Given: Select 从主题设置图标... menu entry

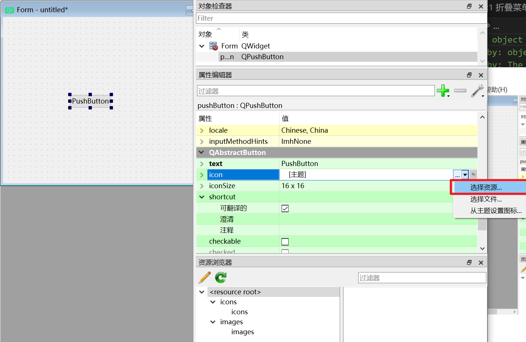Looking at the screenshot, I should click(x=496, y=211).
